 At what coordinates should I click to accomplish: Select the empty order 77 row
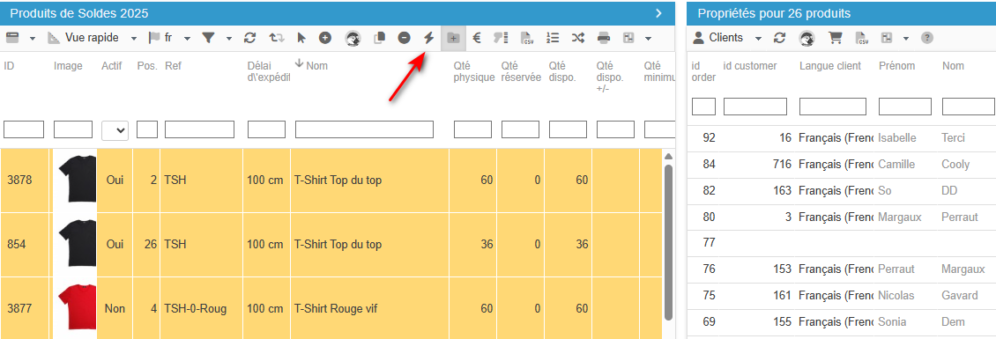tap(842, 243)
